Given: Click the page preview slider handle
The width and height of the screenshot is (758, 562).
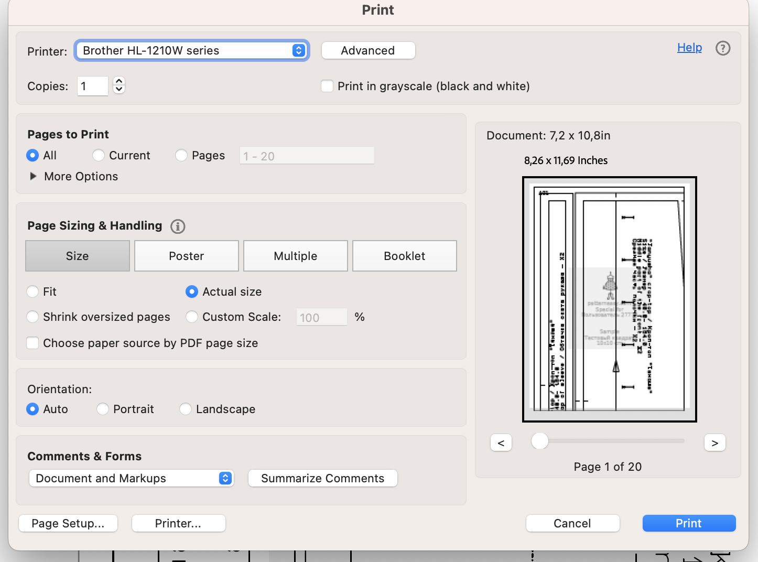Looking at the screenshot, I should (539, 441).
